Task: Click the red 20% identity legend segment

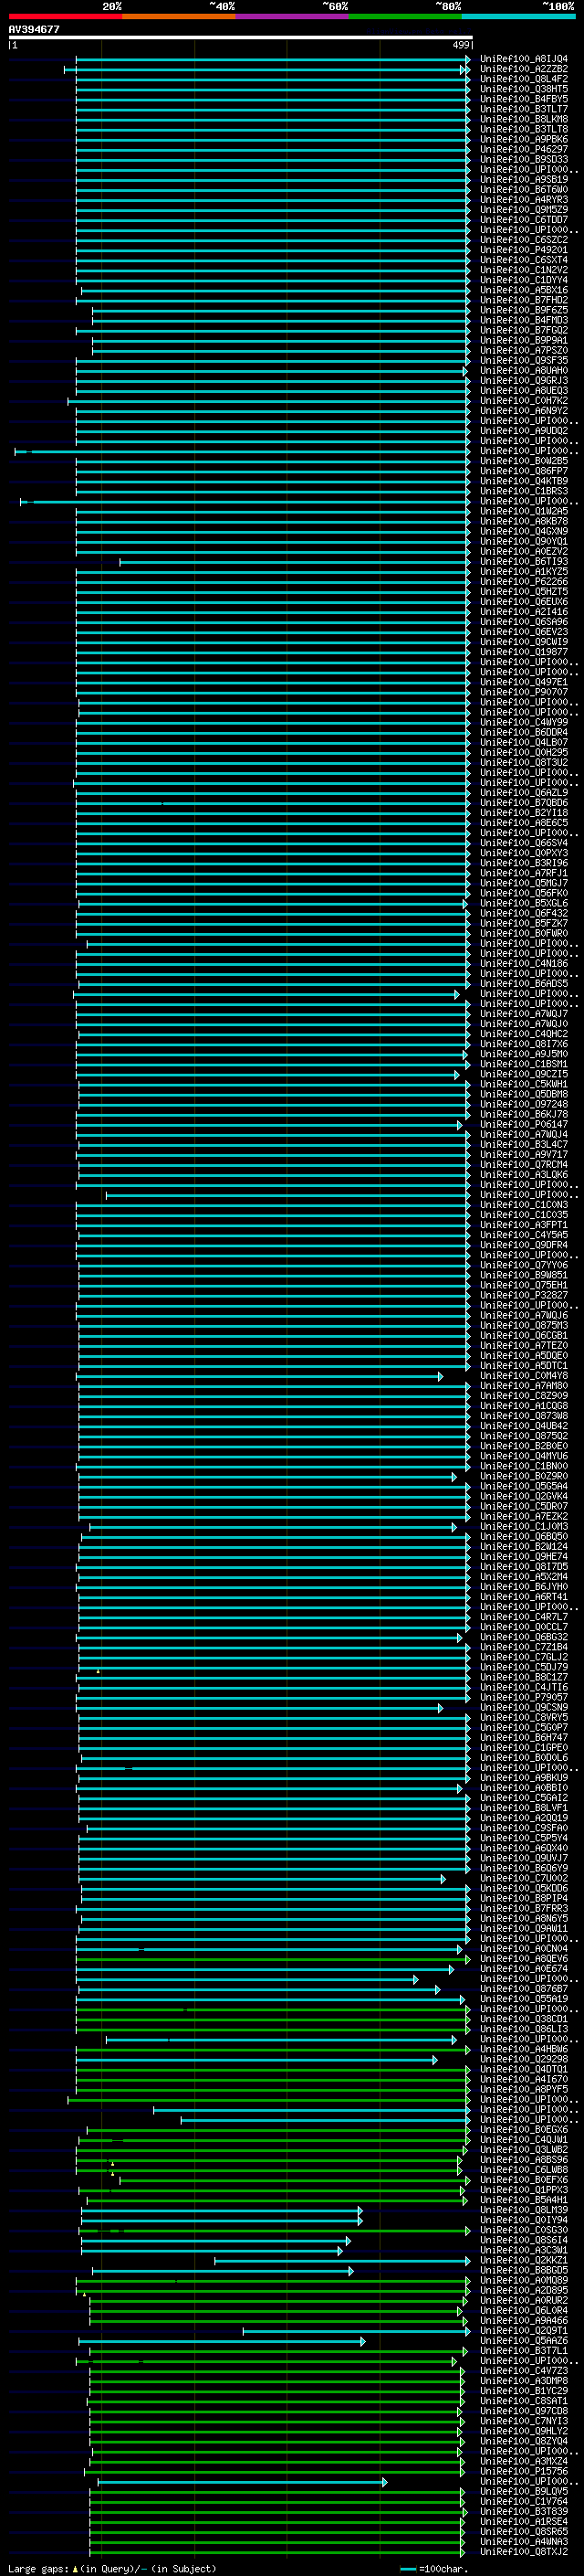Action: (x=65, y=16)
